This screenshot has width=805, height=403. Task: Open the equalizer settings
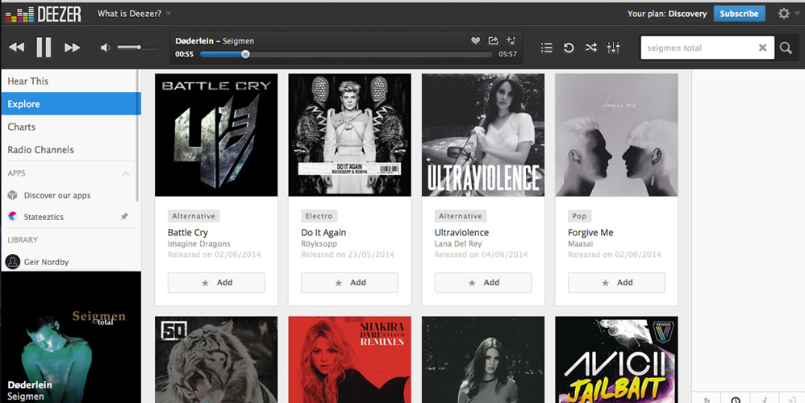613,48
